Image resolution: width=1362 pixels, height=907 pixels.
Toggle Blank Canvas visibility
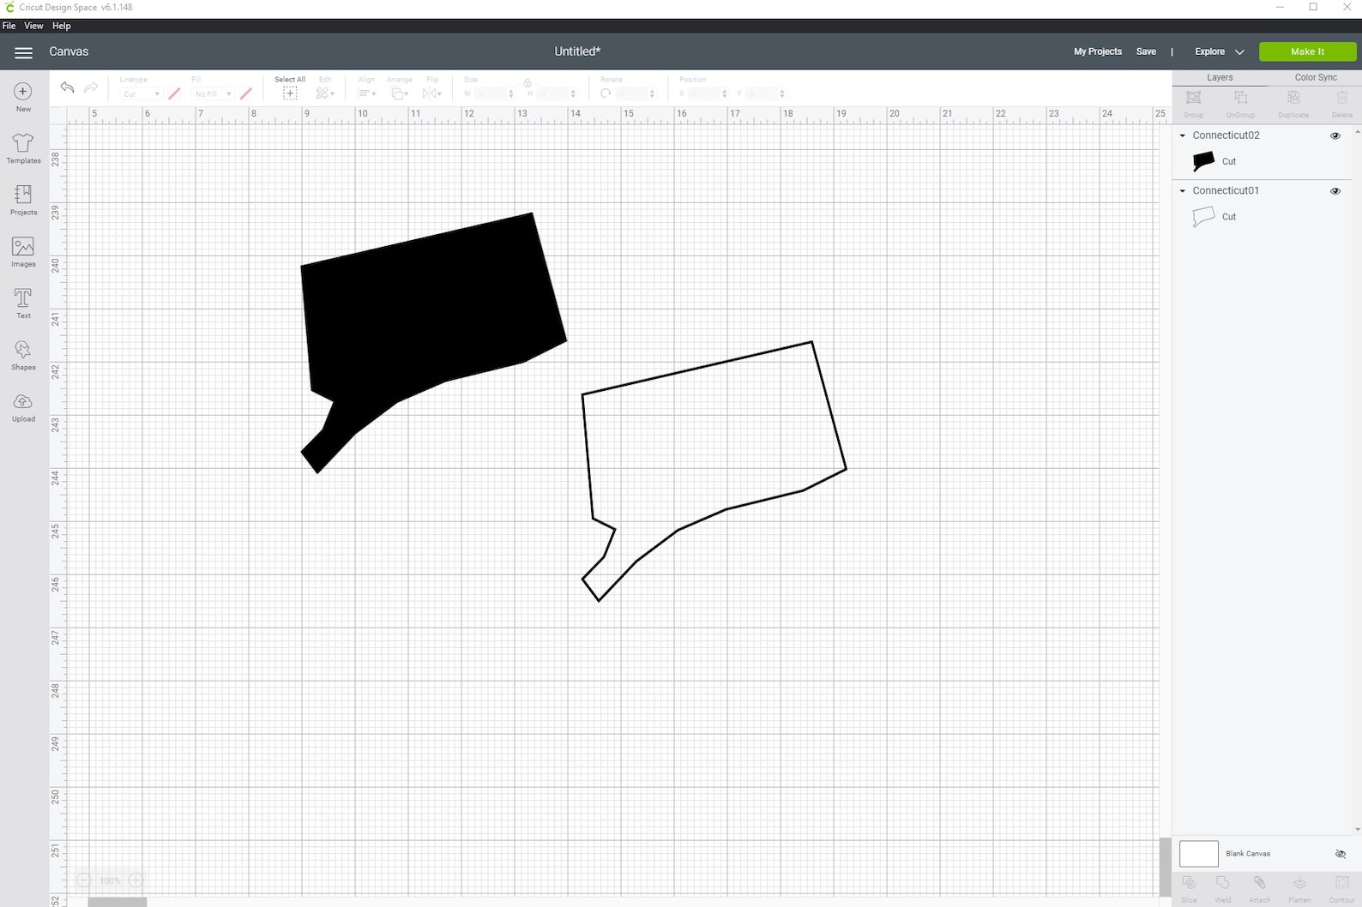tap(1341, 854)
